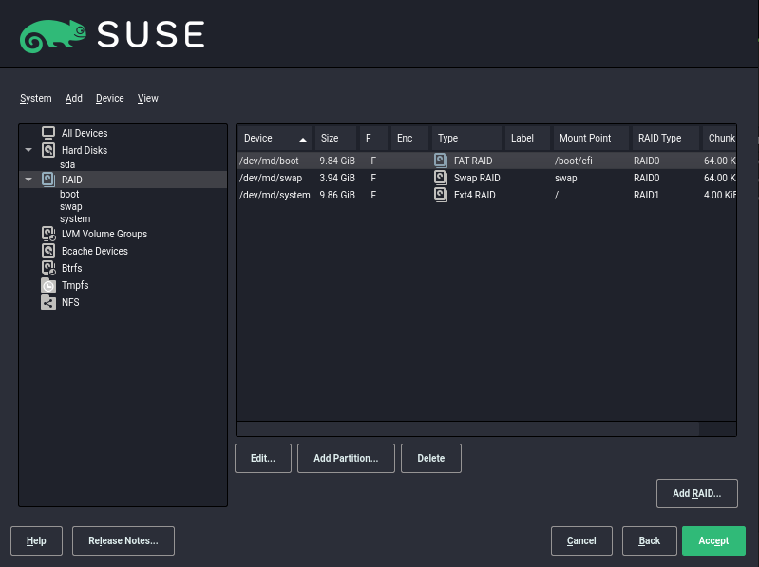The height and width of the screenshot is (567, 759).
Task: Click the All Devices monitor icon
Action: (48, 133)
